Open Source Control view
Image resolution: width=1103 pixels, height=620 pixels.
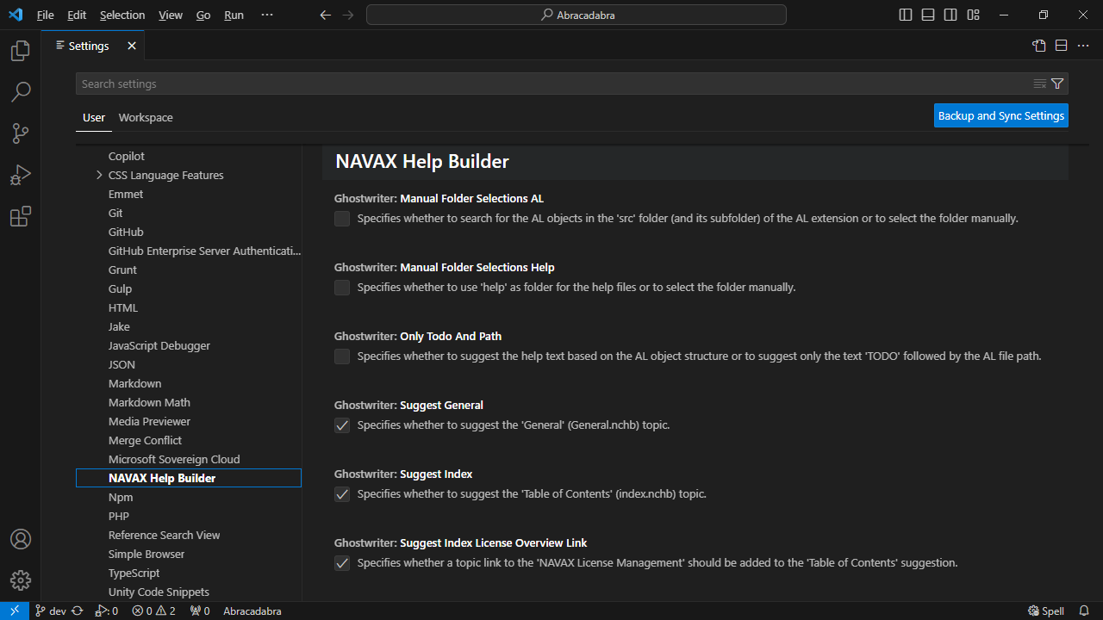(x=20, y=133)
